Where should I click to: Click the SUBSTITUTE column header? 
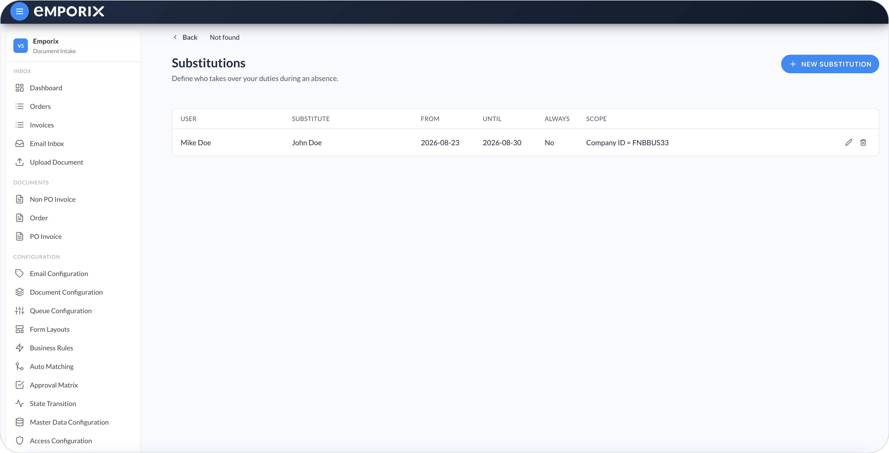point(311,119)
